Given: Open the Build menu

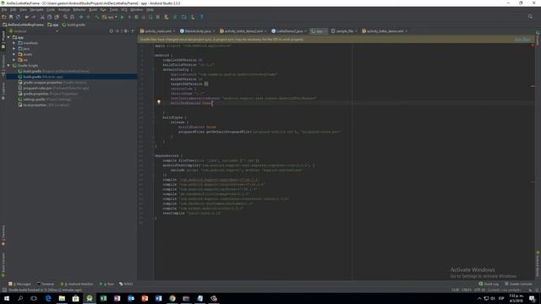Looking at the screenshot, I should 93,9.
